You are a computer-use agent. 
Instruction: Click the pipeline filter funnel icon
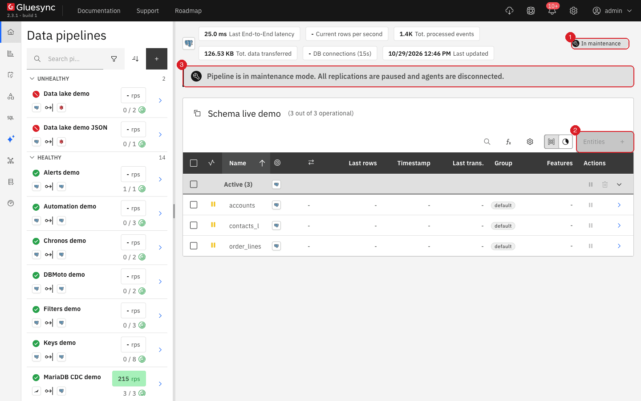click(114, 59)
